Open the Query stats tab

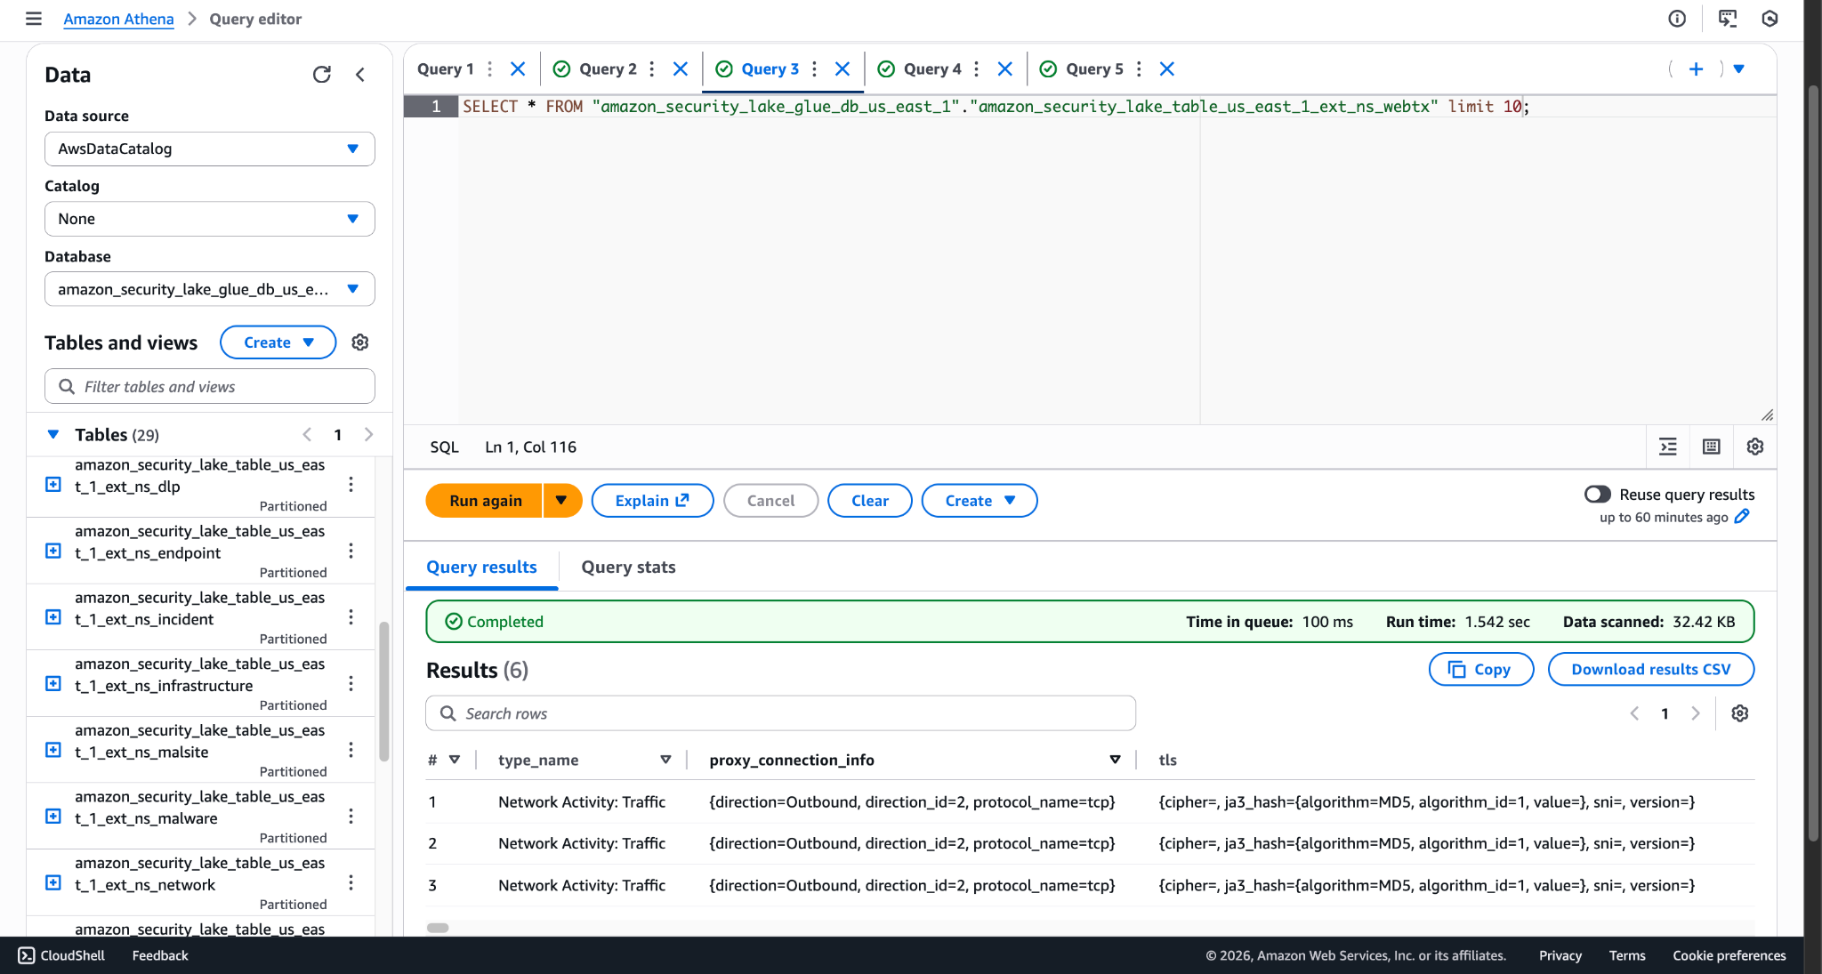coord(628,567)
